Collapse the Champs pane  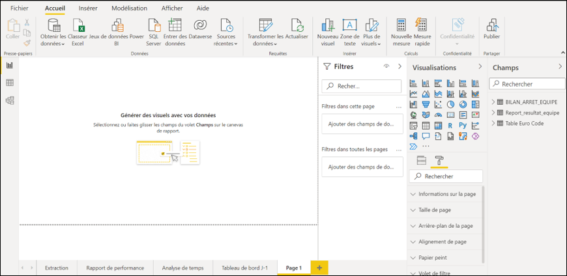coord(560,66)
